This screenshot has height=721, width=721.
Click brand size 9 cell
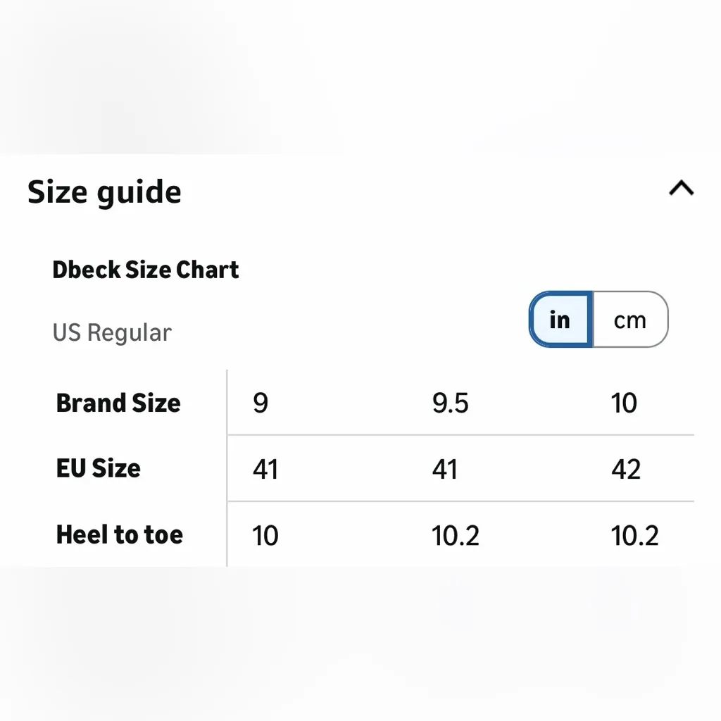pyautogui.click(x=261, y=403)
